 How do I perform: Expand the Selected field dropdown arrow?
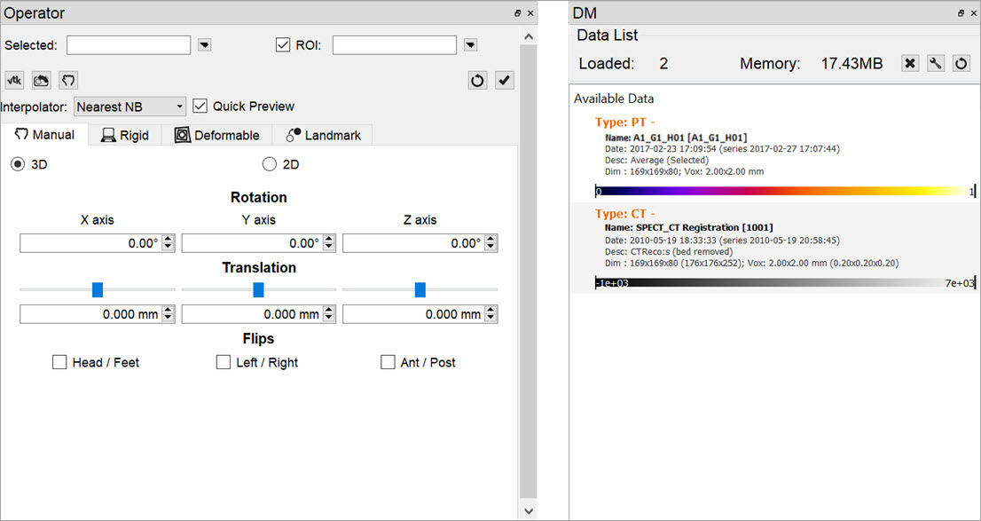(204, 45)
